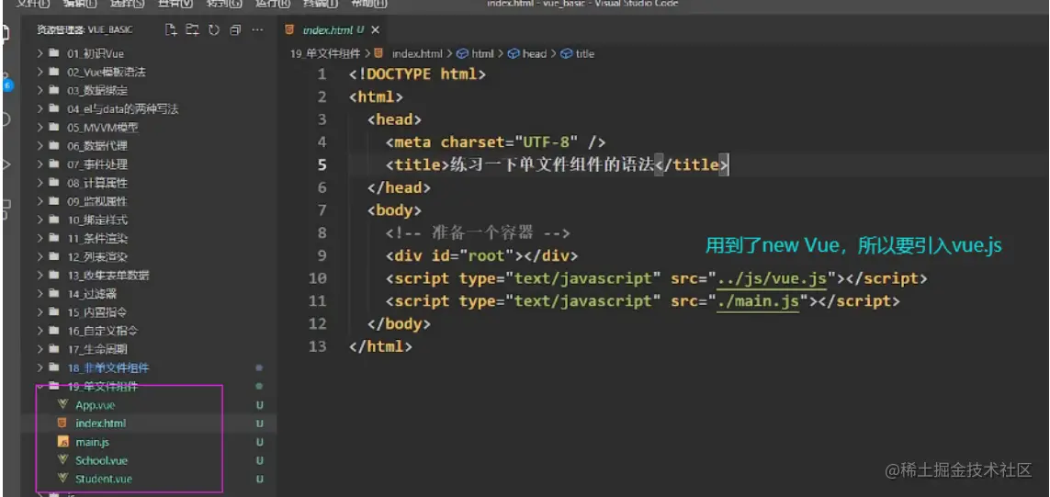Image resolution: width=1050 pixels, height=497 pixels.
Task: Click the folder icon of 16_自定义指令
Action: coord(53,330)
